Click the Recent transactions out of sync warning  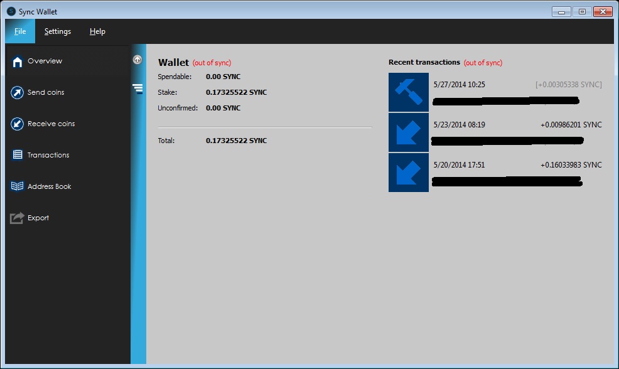tap(483, 63)
